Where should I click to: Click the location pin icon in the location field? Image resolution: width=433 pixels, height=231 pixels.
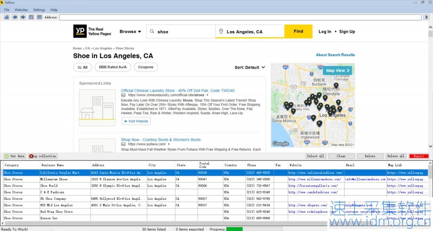221,31
